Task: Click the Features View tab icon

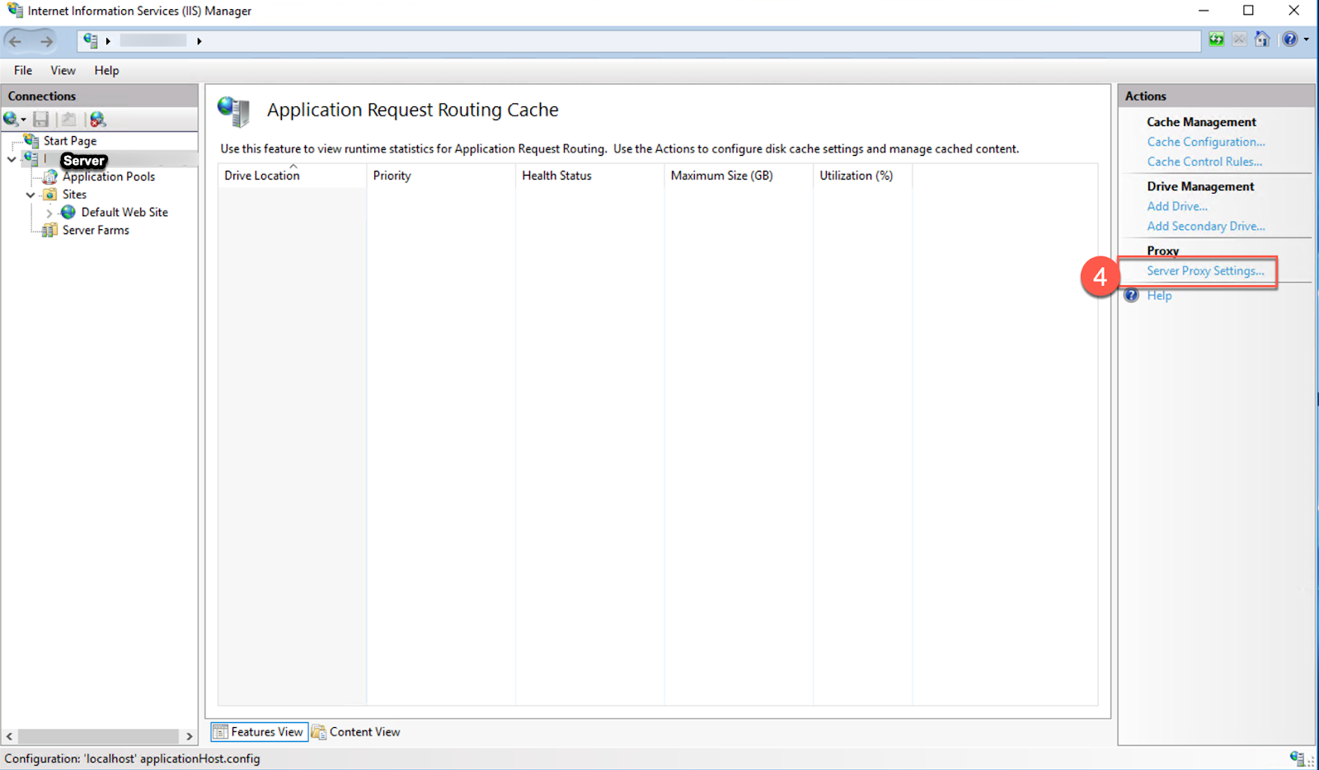Action: [220, 732]
